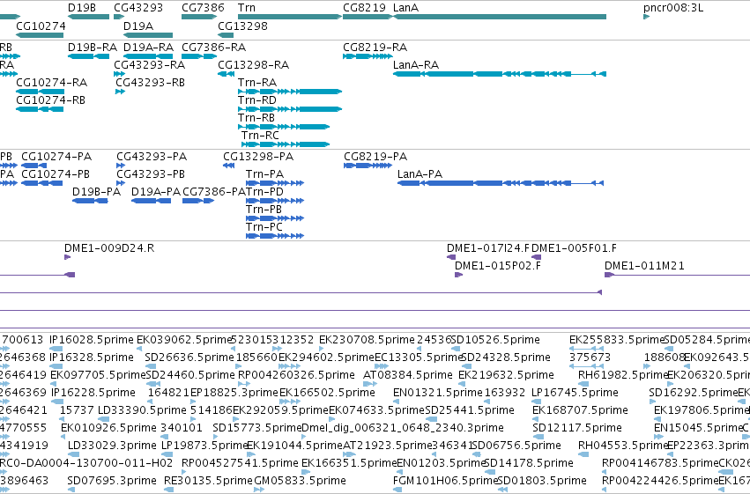Select the CG13298-PA protein feature

point(228,166)
